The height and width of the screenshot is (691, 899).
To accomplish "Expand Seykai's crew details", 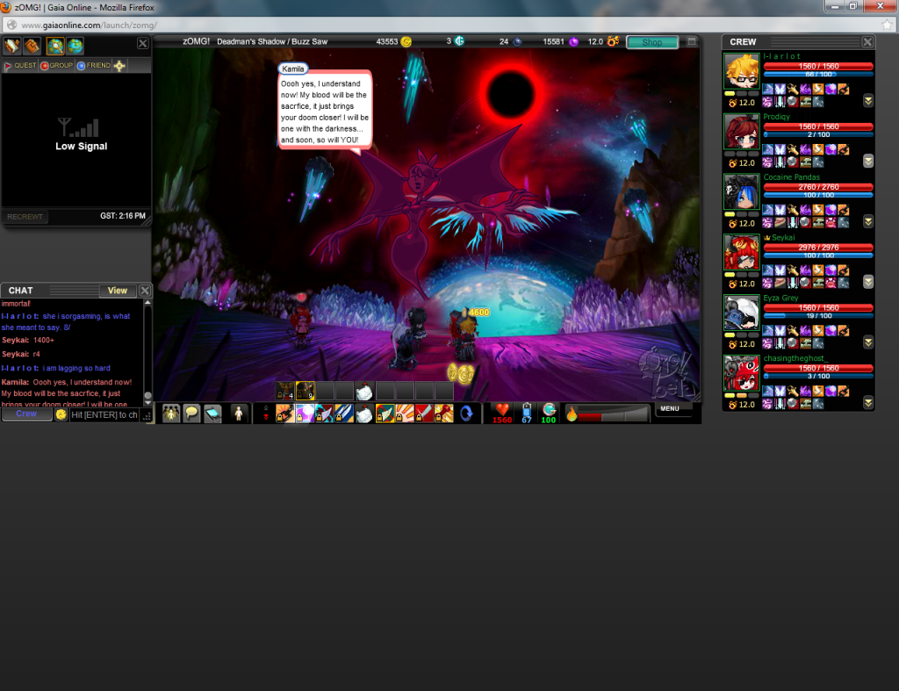I will coord(868,282).
